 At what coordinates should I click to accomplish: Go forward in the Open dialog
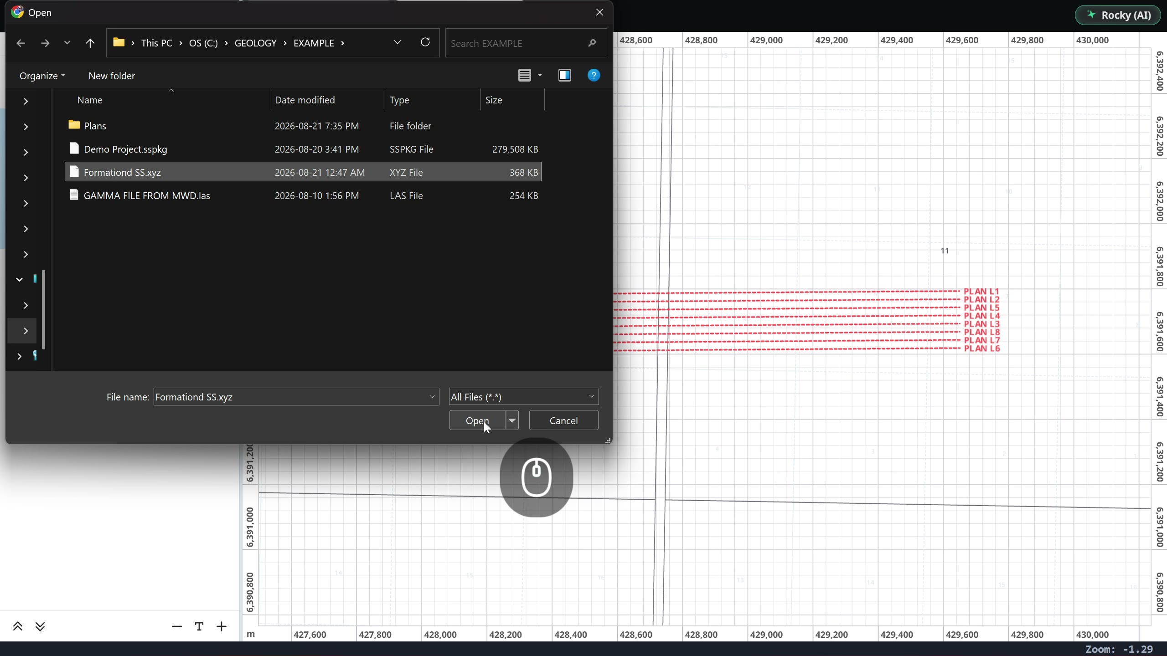click(45, 43)
